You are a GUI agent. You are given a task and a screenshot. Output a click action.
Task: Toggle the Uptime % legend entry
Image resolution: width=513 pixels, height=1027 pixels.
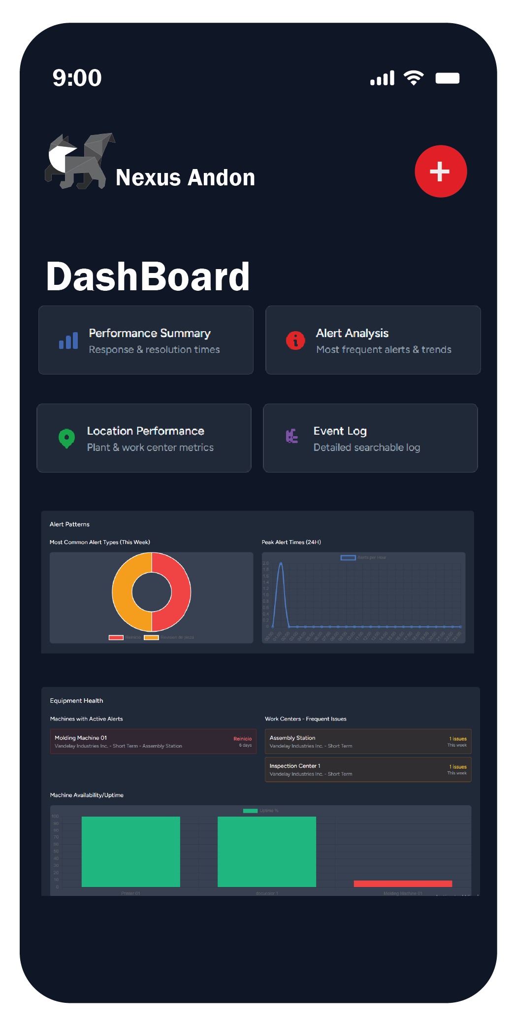coord(260,811)
